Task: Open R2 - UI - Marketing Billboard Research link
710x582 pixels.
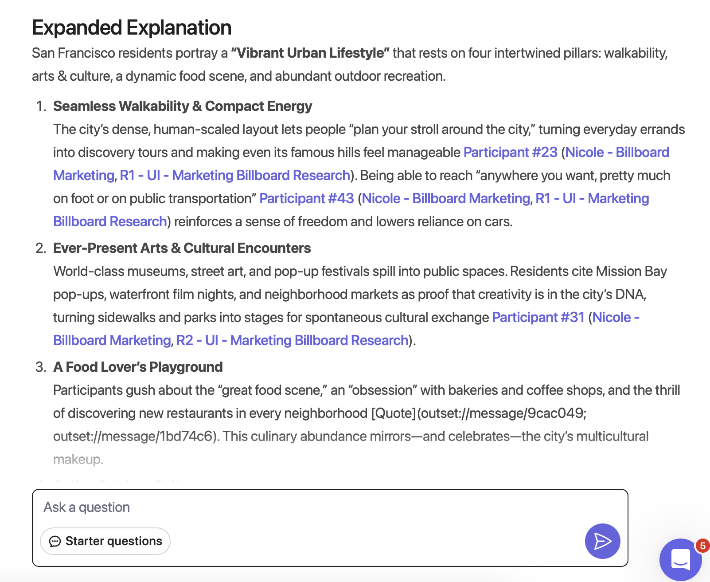Action: [x=292, y=340]
